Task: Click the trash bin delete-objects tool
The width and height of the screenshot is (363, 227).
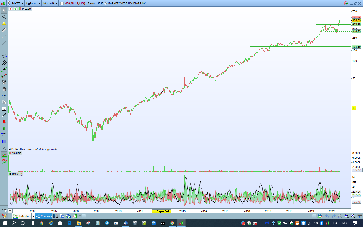Action: tap(4, 89)
